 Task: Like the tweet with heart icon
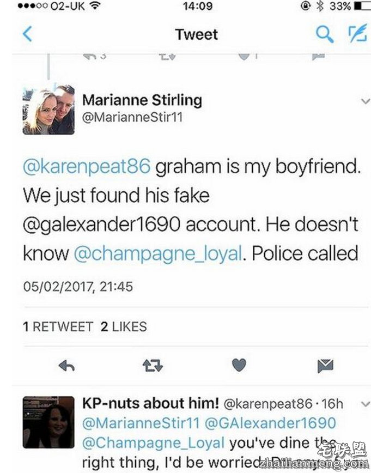(239, 366)
